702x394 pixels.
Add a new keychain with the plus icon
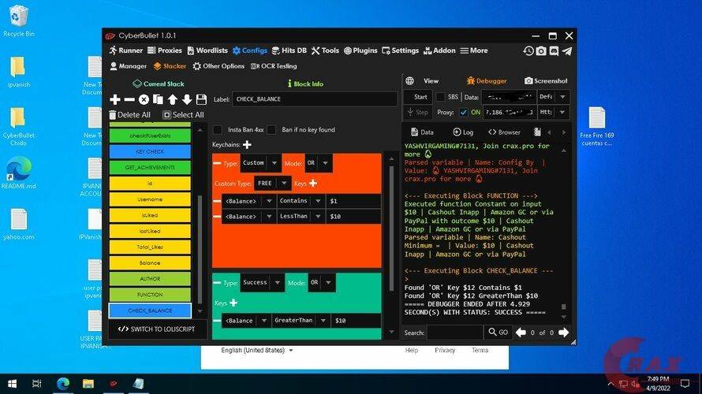[247, 144]
